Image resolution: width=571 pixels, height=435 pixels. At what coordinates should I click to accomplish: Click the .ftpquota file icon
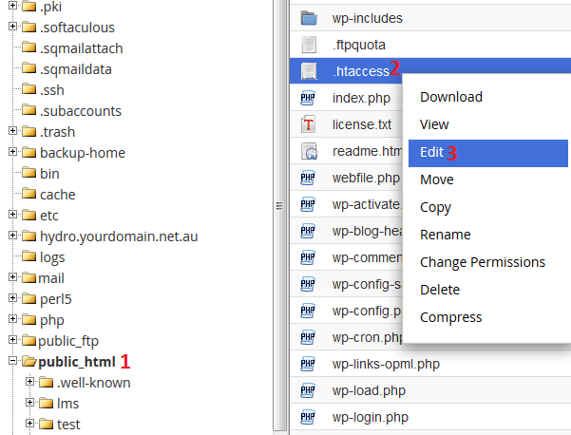[309, 45]
